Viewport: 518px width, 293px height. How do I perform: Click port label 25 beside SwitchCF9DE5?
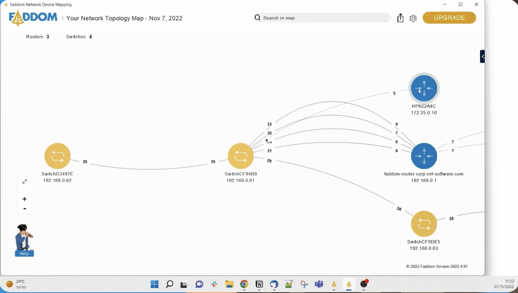tap(452, 219)
